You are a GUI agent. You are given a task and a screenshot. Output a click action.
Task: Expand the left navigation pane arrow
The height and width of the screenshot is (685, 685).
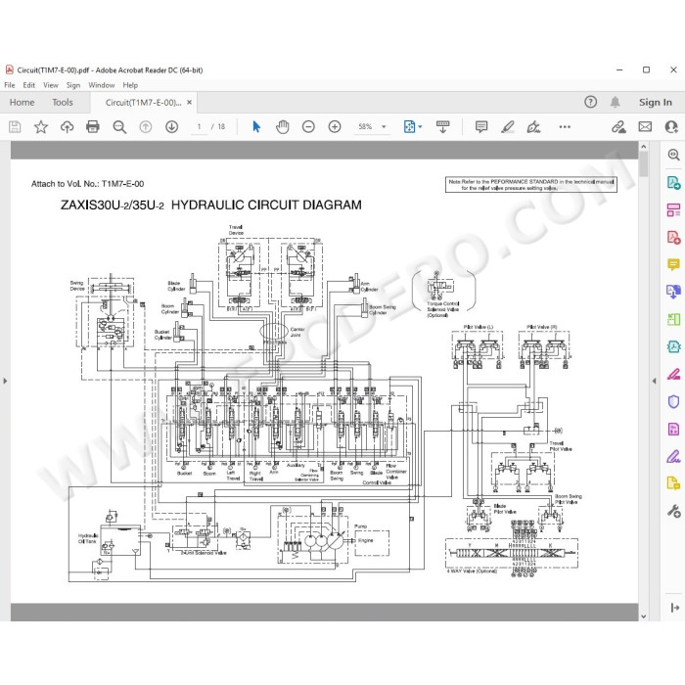pos(5,381)
